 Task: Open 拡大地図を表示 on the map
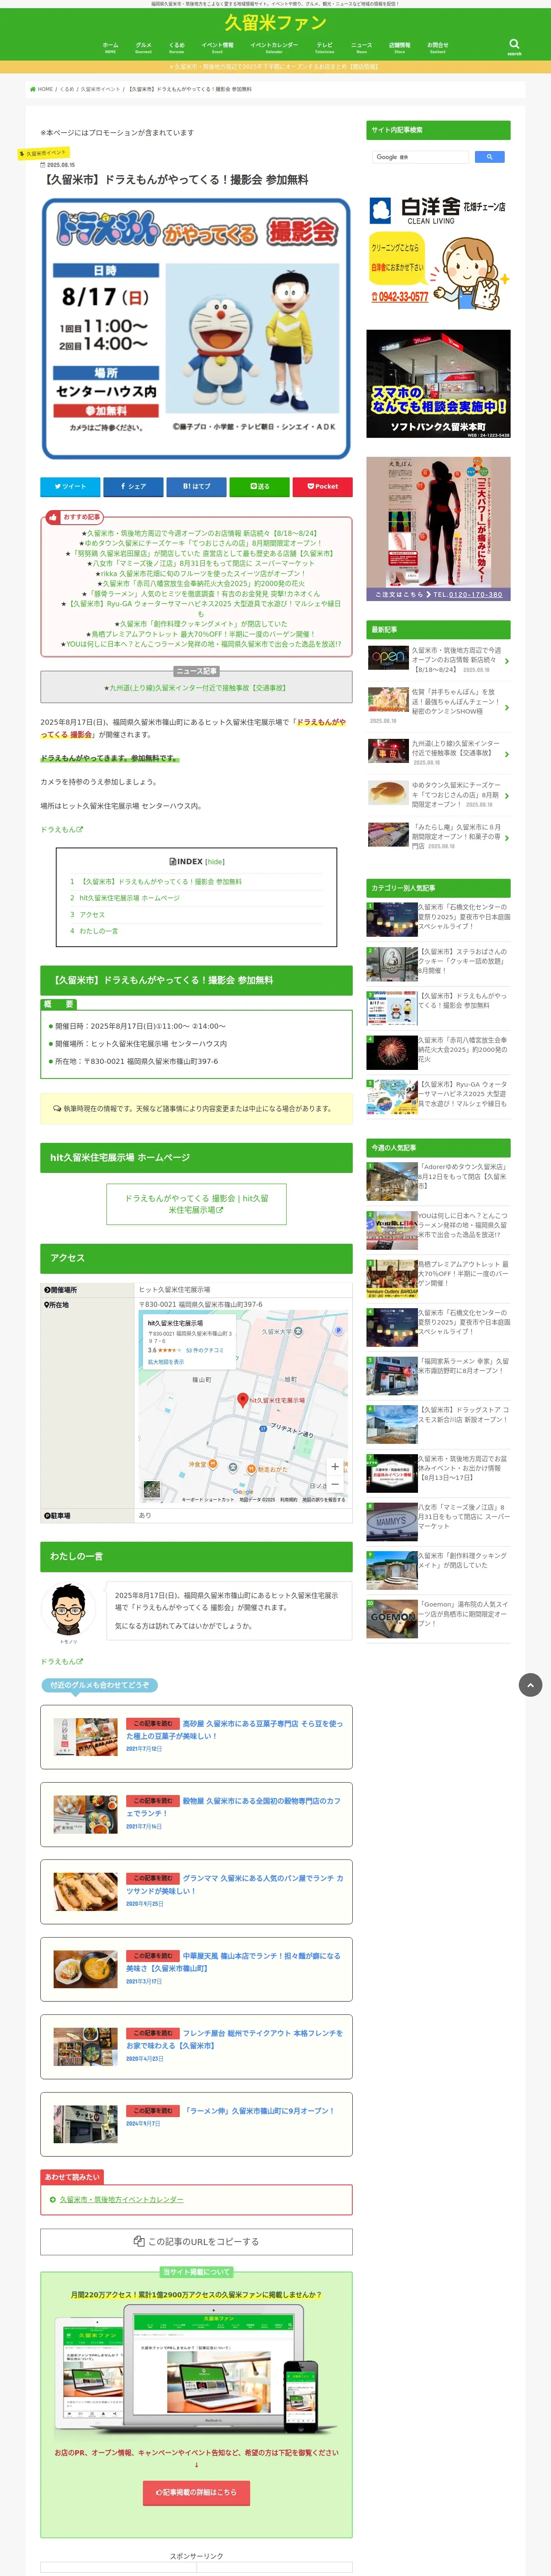(x=166, y=1362)
